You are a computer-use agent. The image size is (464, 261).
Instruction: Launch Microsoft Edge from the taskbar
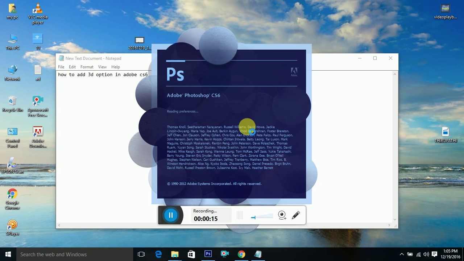coord(158,254)
